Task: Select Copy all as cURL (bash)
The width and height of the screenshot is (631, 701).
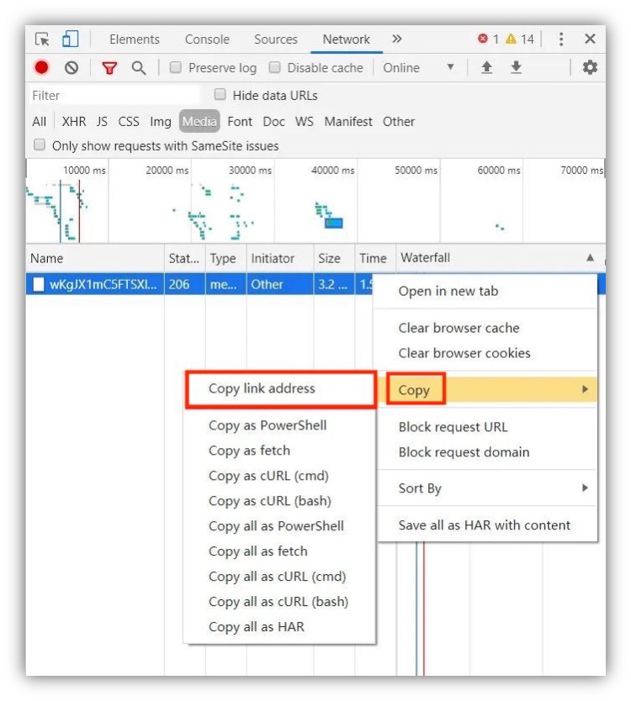Action: (x=280, y=601)
